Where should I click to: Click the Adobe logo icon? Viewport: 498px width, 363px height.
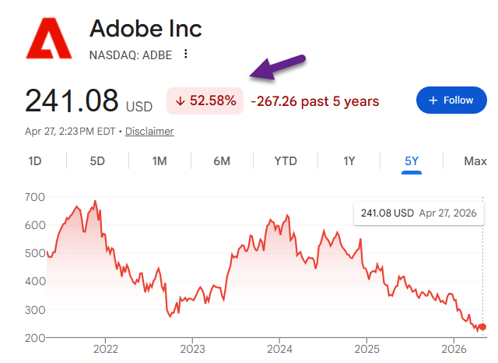(48, 37)
